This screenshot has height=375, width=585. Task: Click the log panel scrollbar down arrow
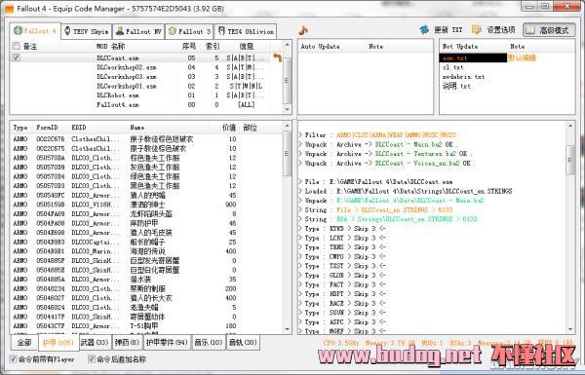pos(570,329)
